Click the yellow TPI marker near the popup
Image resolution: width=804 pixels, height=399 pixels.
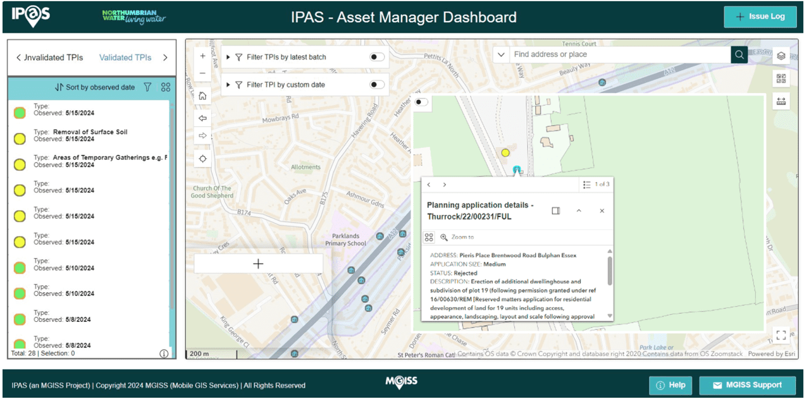[x=505, y=152]
